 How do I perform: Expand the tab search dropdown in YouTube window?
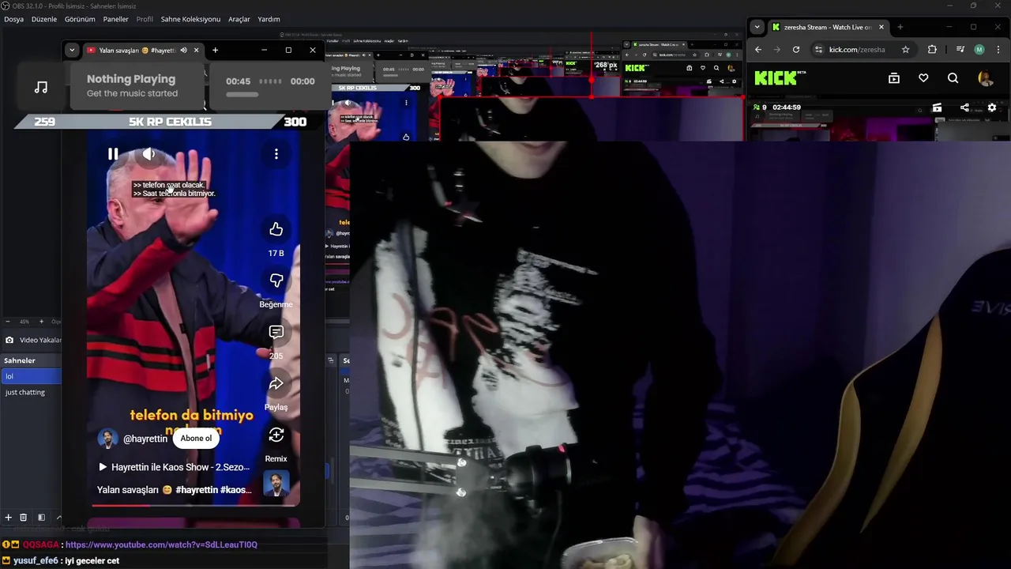(x=72, y=51)
